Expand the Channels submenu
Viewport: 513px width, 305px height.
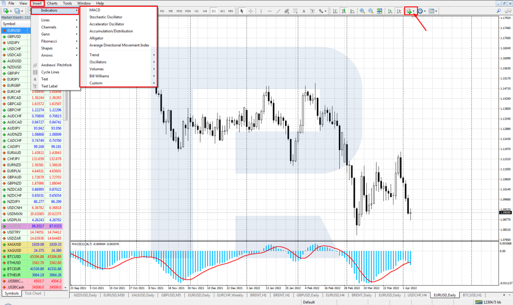56,28
